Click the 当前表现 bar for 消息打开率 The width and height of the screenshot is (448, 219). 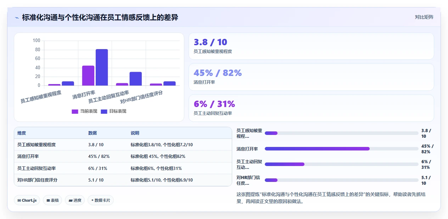(88, 76)
